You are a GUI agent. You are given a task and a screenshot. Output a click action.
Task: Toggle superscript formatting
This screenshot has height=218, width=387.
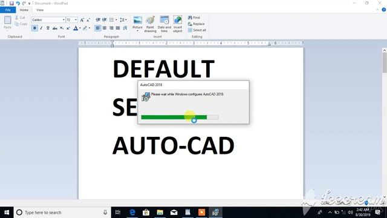tap(68, 28)
